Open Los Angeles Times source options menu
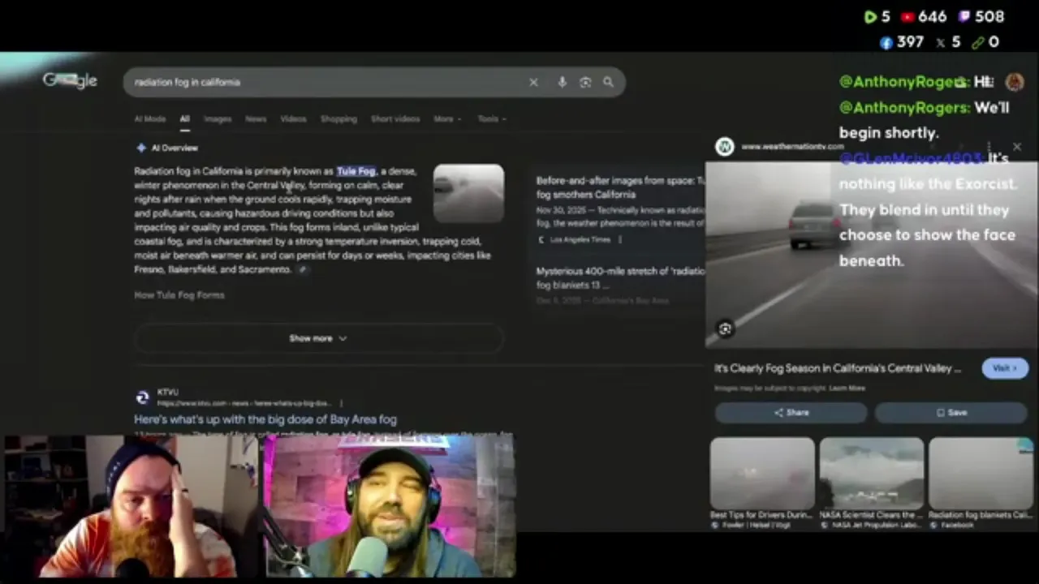Screen dimensions: 1039x584 (x=620, y=239)
